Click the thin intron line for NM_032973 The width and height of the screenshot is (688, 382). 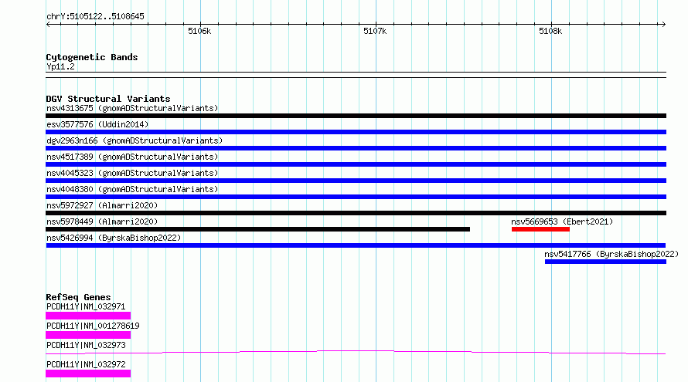356,352
